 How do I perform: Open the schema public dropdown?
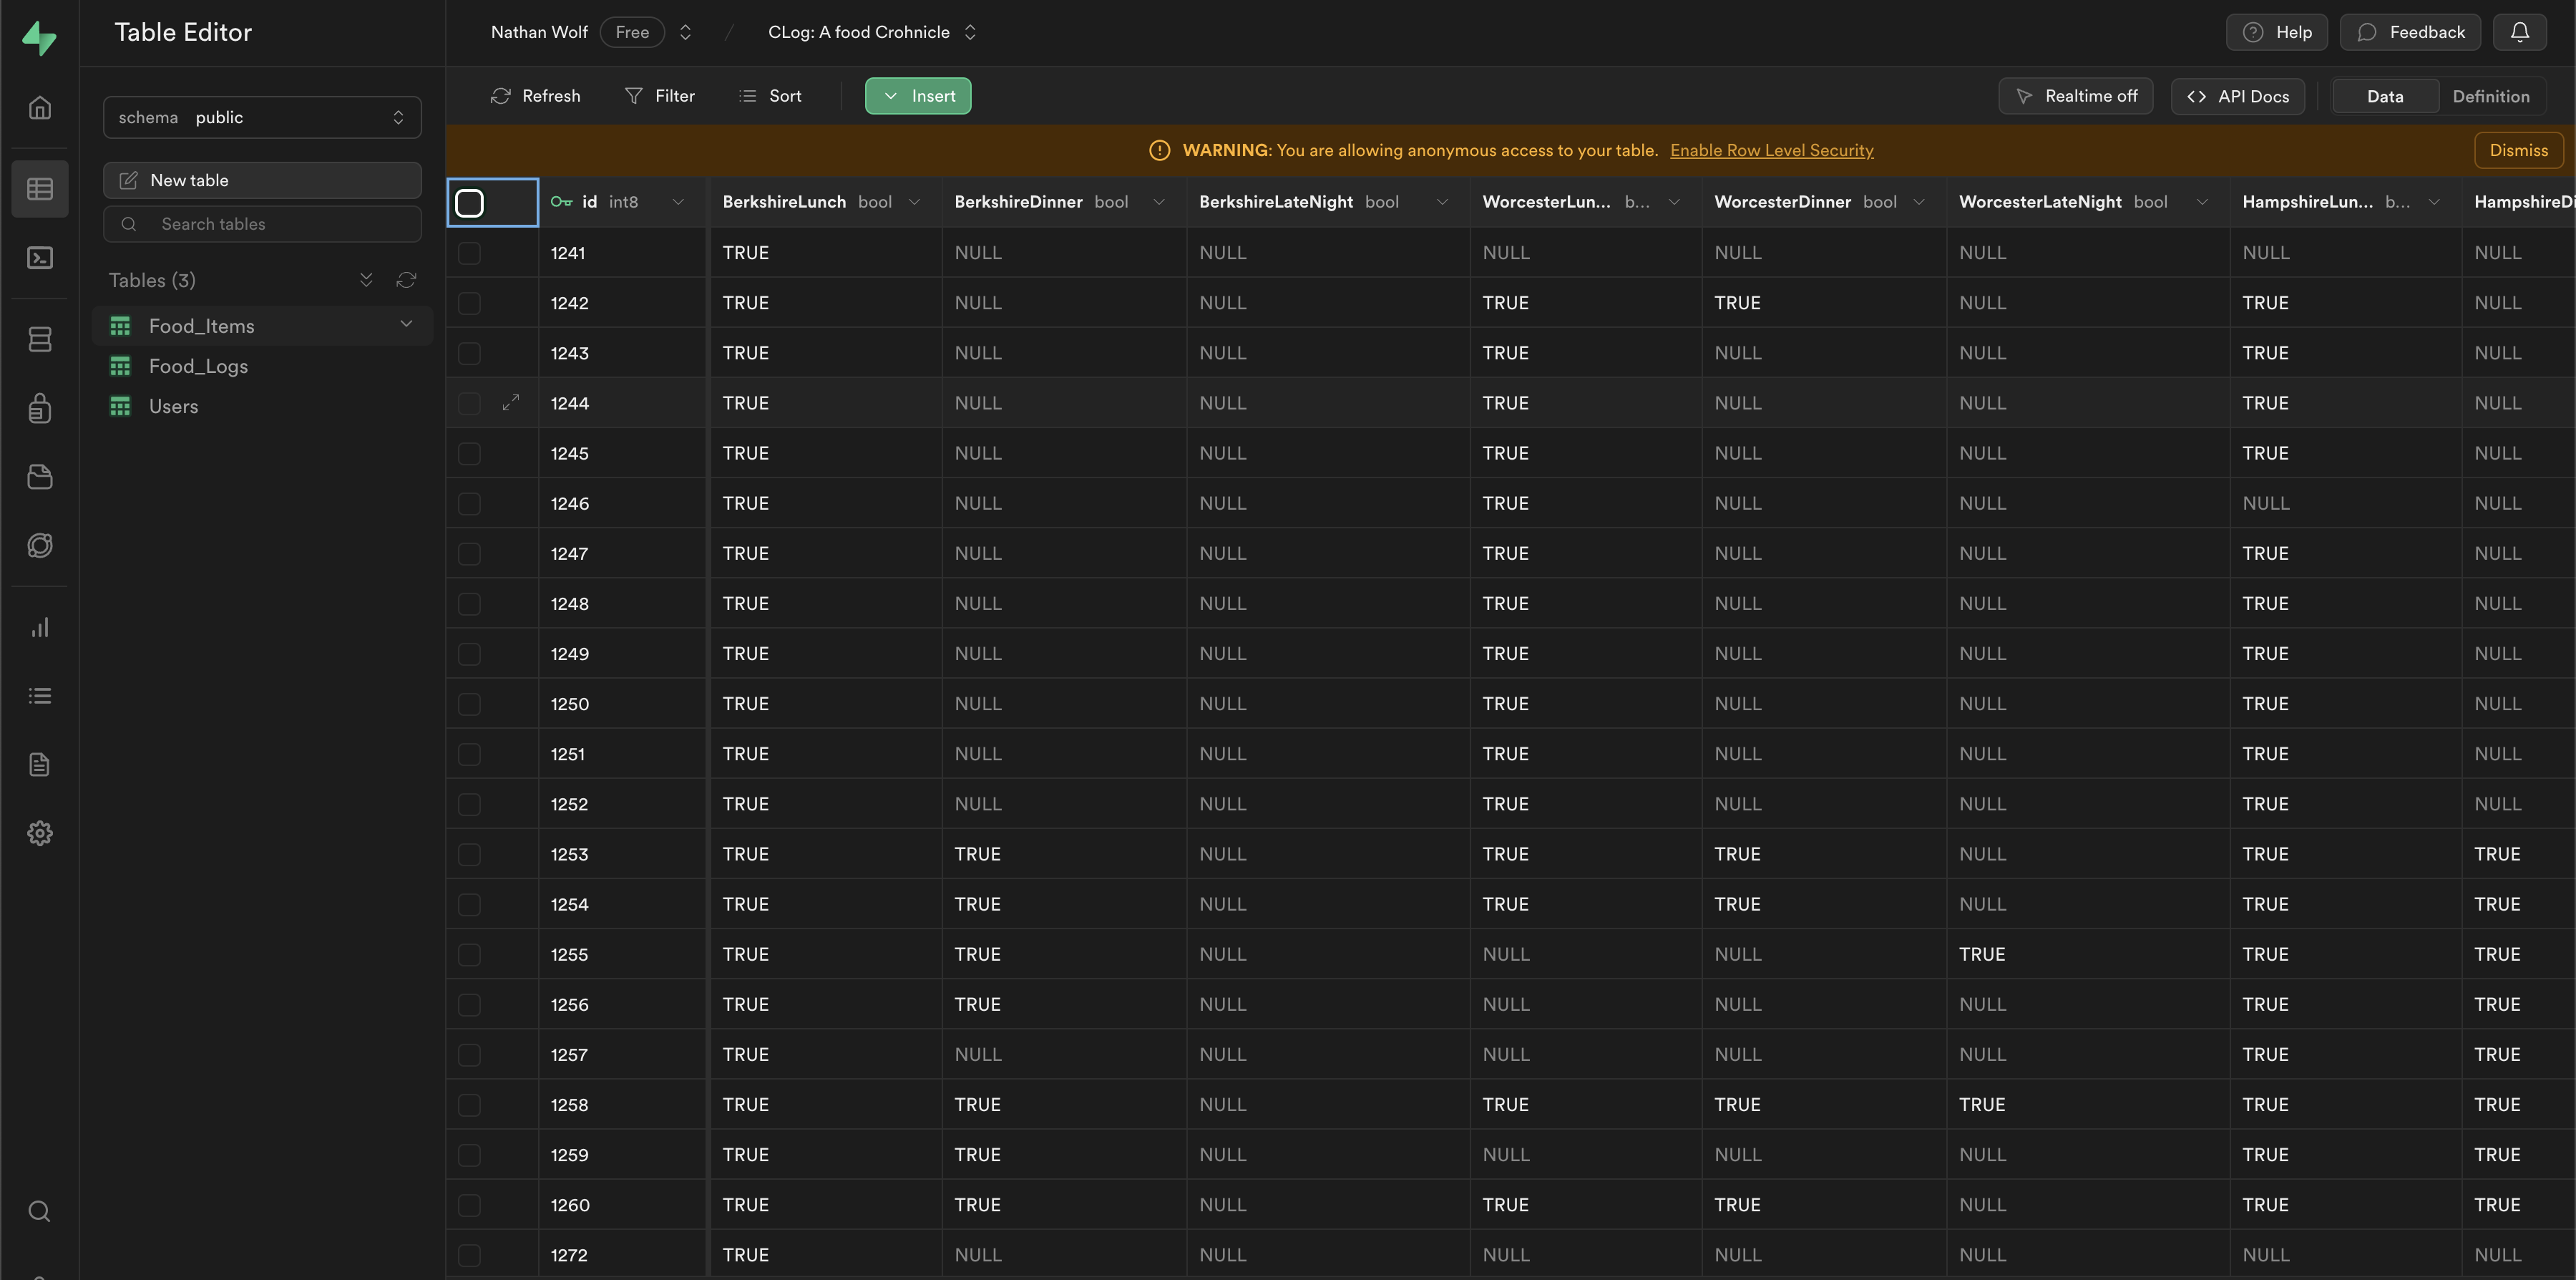[262, 117]
